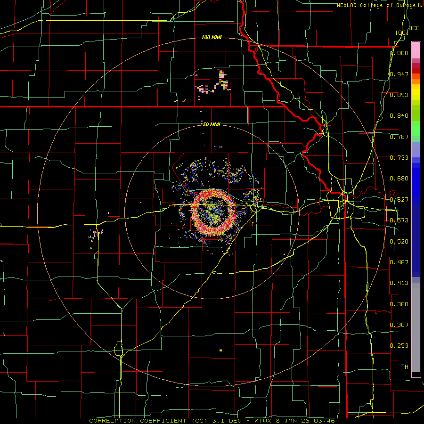Select the 0.253 scale value
Viewport: 424px width, 424px height.
pos(399,346)
